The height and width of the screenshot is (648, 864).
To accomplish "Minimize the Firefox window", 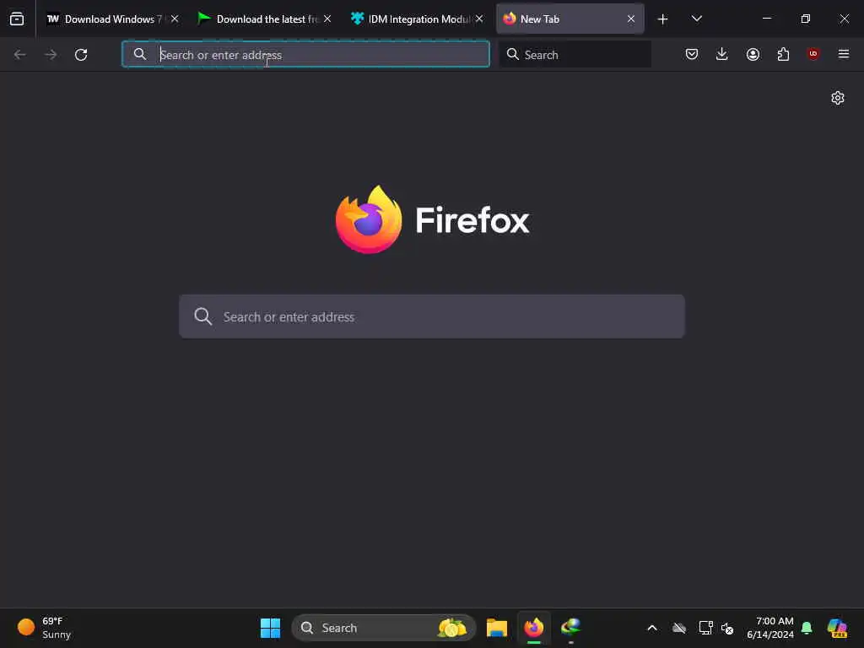I will tap(766, 19).
